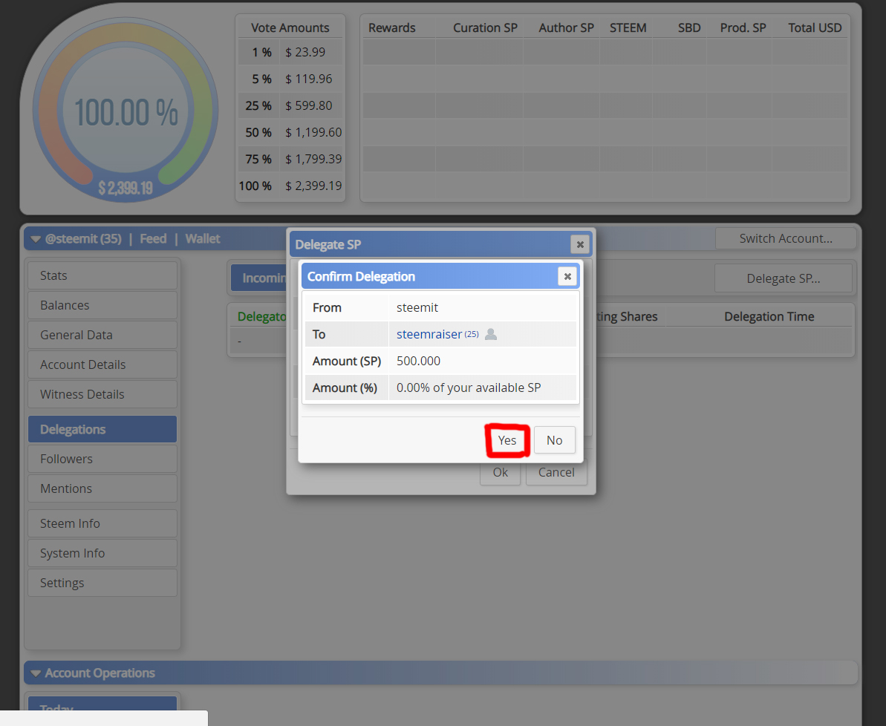Open the Feed link
The image size is (886, 726).
[153, 239]
